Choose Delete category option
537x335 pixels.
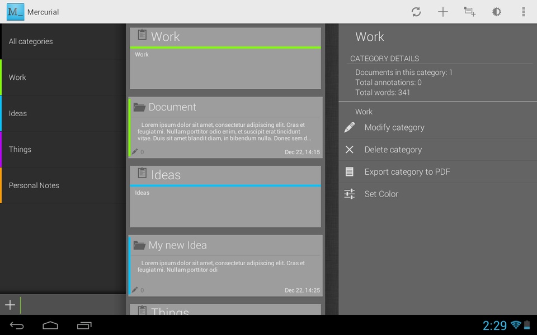[437, 150]
